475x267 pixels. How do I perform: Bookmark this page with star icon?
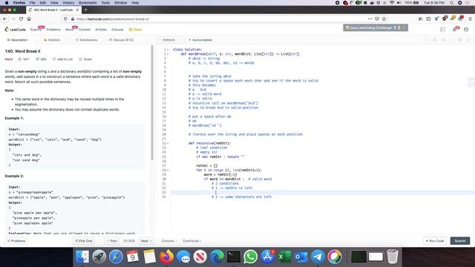pos(384,19)
